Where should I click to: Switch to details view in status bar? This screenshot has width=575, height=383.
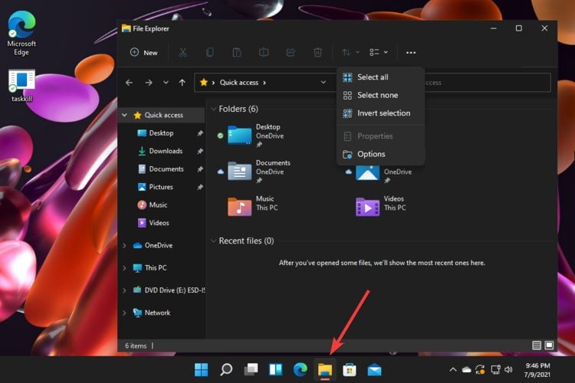537,345
